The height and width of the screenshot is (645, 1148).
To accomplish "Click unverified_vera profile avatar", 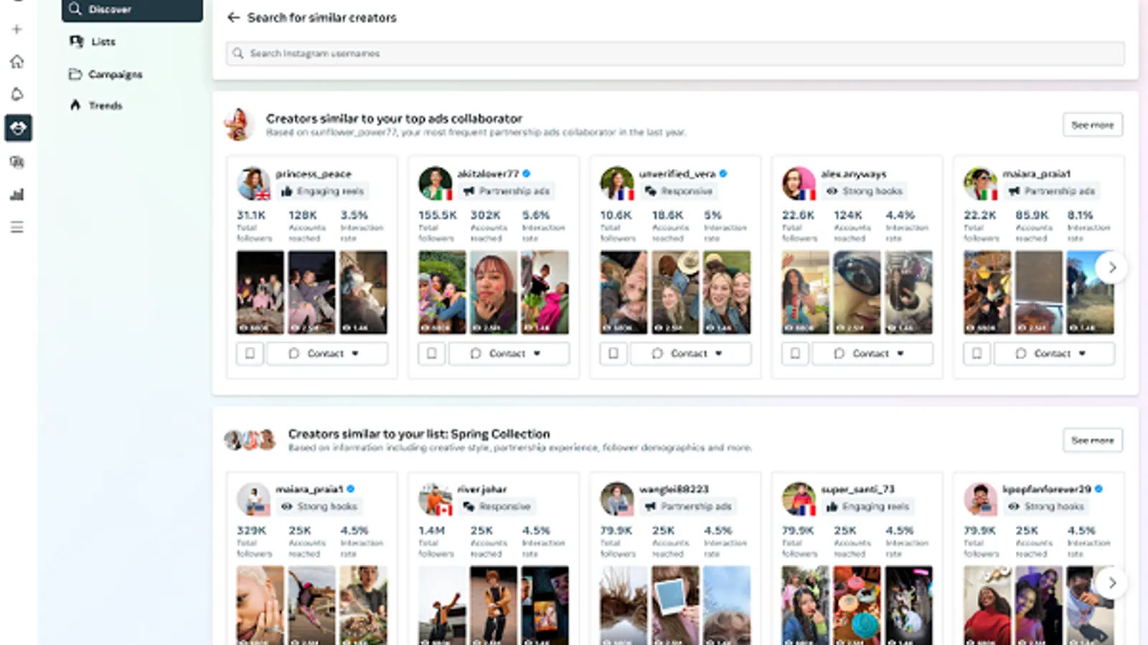I will (x=616, y=183).
